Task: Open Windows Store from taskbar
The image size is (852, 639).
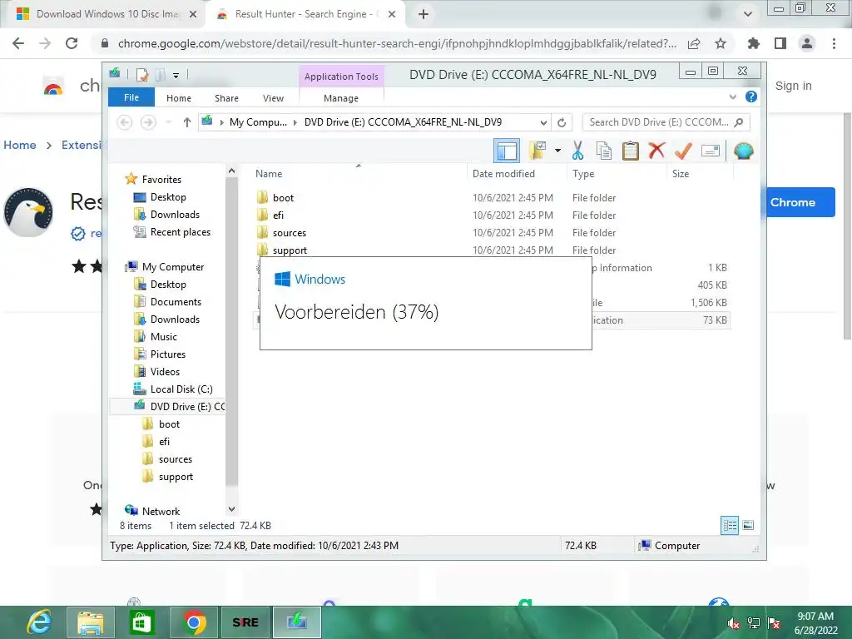Action: [x=141, y=622]
